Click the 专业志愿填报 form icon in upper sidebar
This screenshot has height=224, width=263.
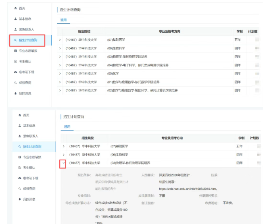click(15, 51)
